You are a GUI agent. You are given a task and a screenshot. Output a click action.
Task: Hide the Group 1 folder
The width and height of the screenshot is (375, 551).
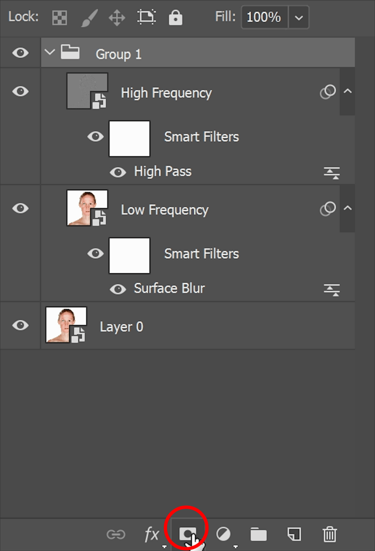point(20,53)
